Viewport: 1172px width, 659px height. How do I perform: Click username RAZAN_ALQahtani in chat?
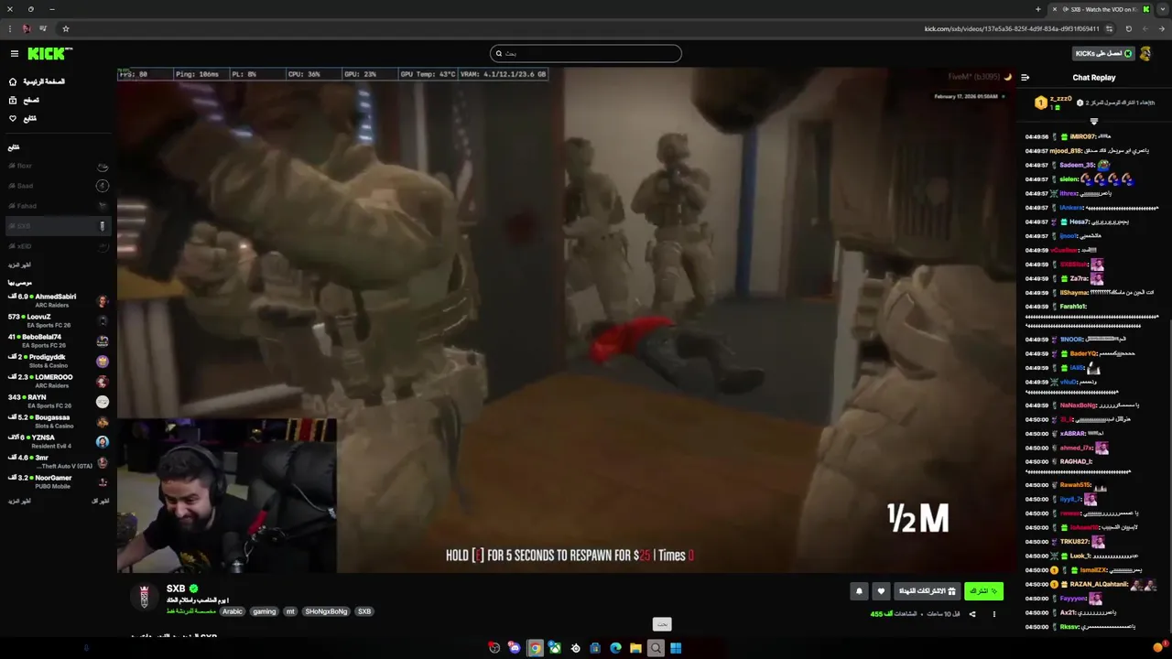pyautogui.click(x=1100, y=584)
